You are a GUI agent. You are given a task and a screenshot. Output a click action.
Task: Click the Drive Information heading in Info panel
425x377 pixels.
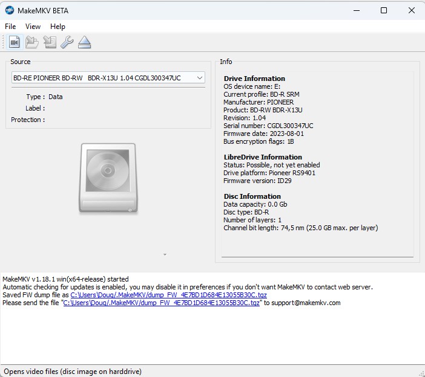(254, 79)
